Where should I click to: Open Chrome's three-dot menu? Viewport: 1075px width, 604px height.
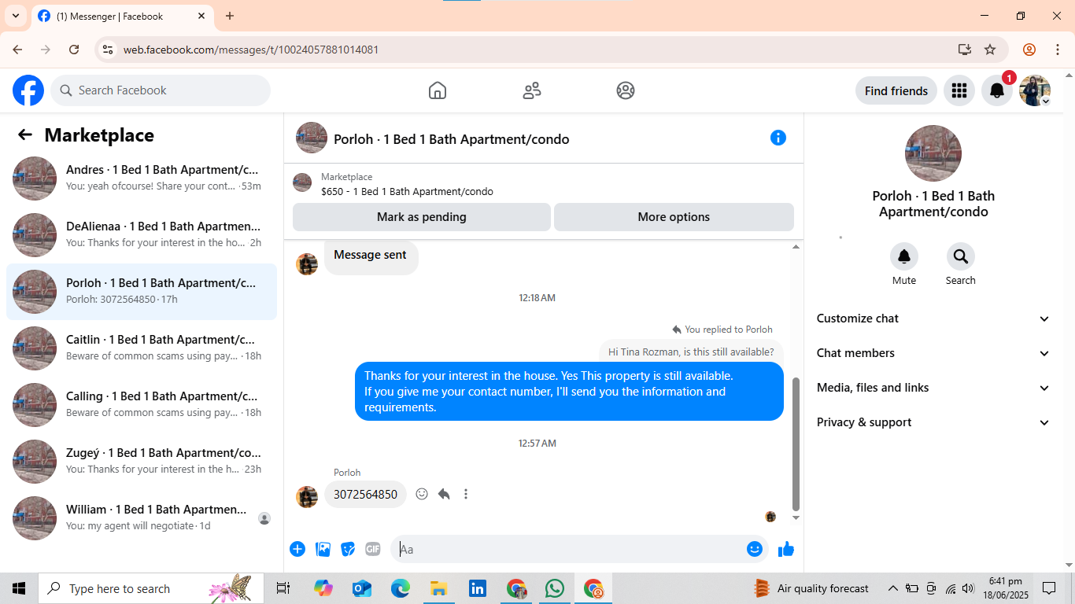click(1058, 50)
